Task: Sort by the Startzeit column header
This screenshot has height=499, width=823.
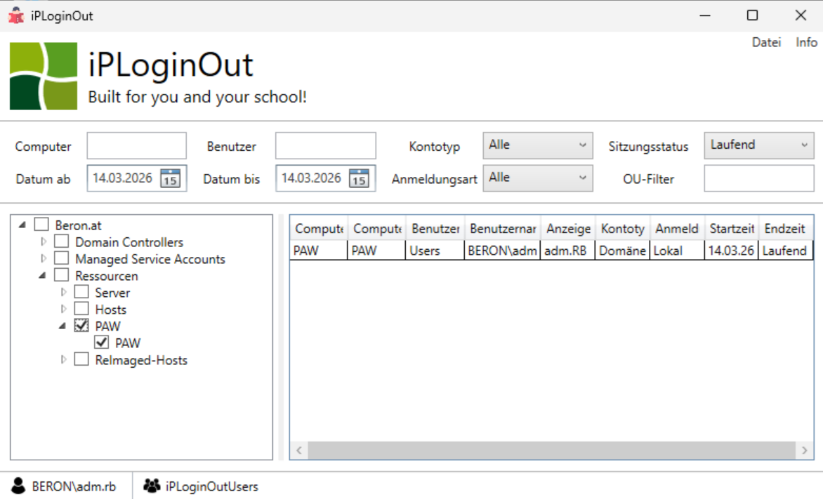Action: coord(731,229)
